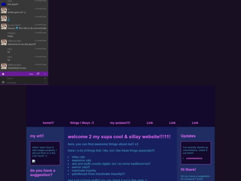
Task: Open the 'commissions' link under Updates
Action: click(194, 158)
